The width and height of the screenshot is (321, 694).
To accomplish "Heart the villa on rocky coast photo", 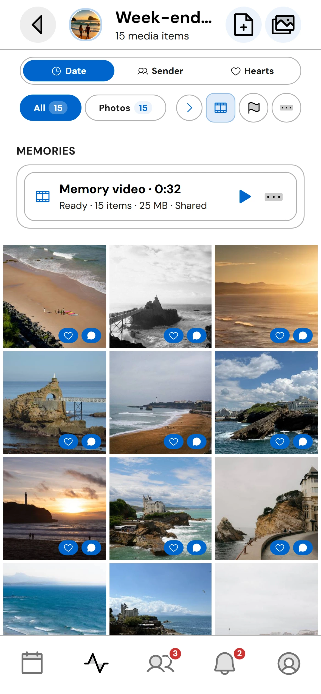I will click(x=174, y=548).
